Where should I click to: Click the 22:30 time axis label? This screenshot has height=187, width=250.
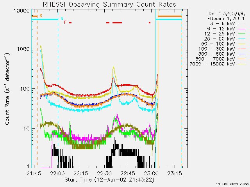105,173
